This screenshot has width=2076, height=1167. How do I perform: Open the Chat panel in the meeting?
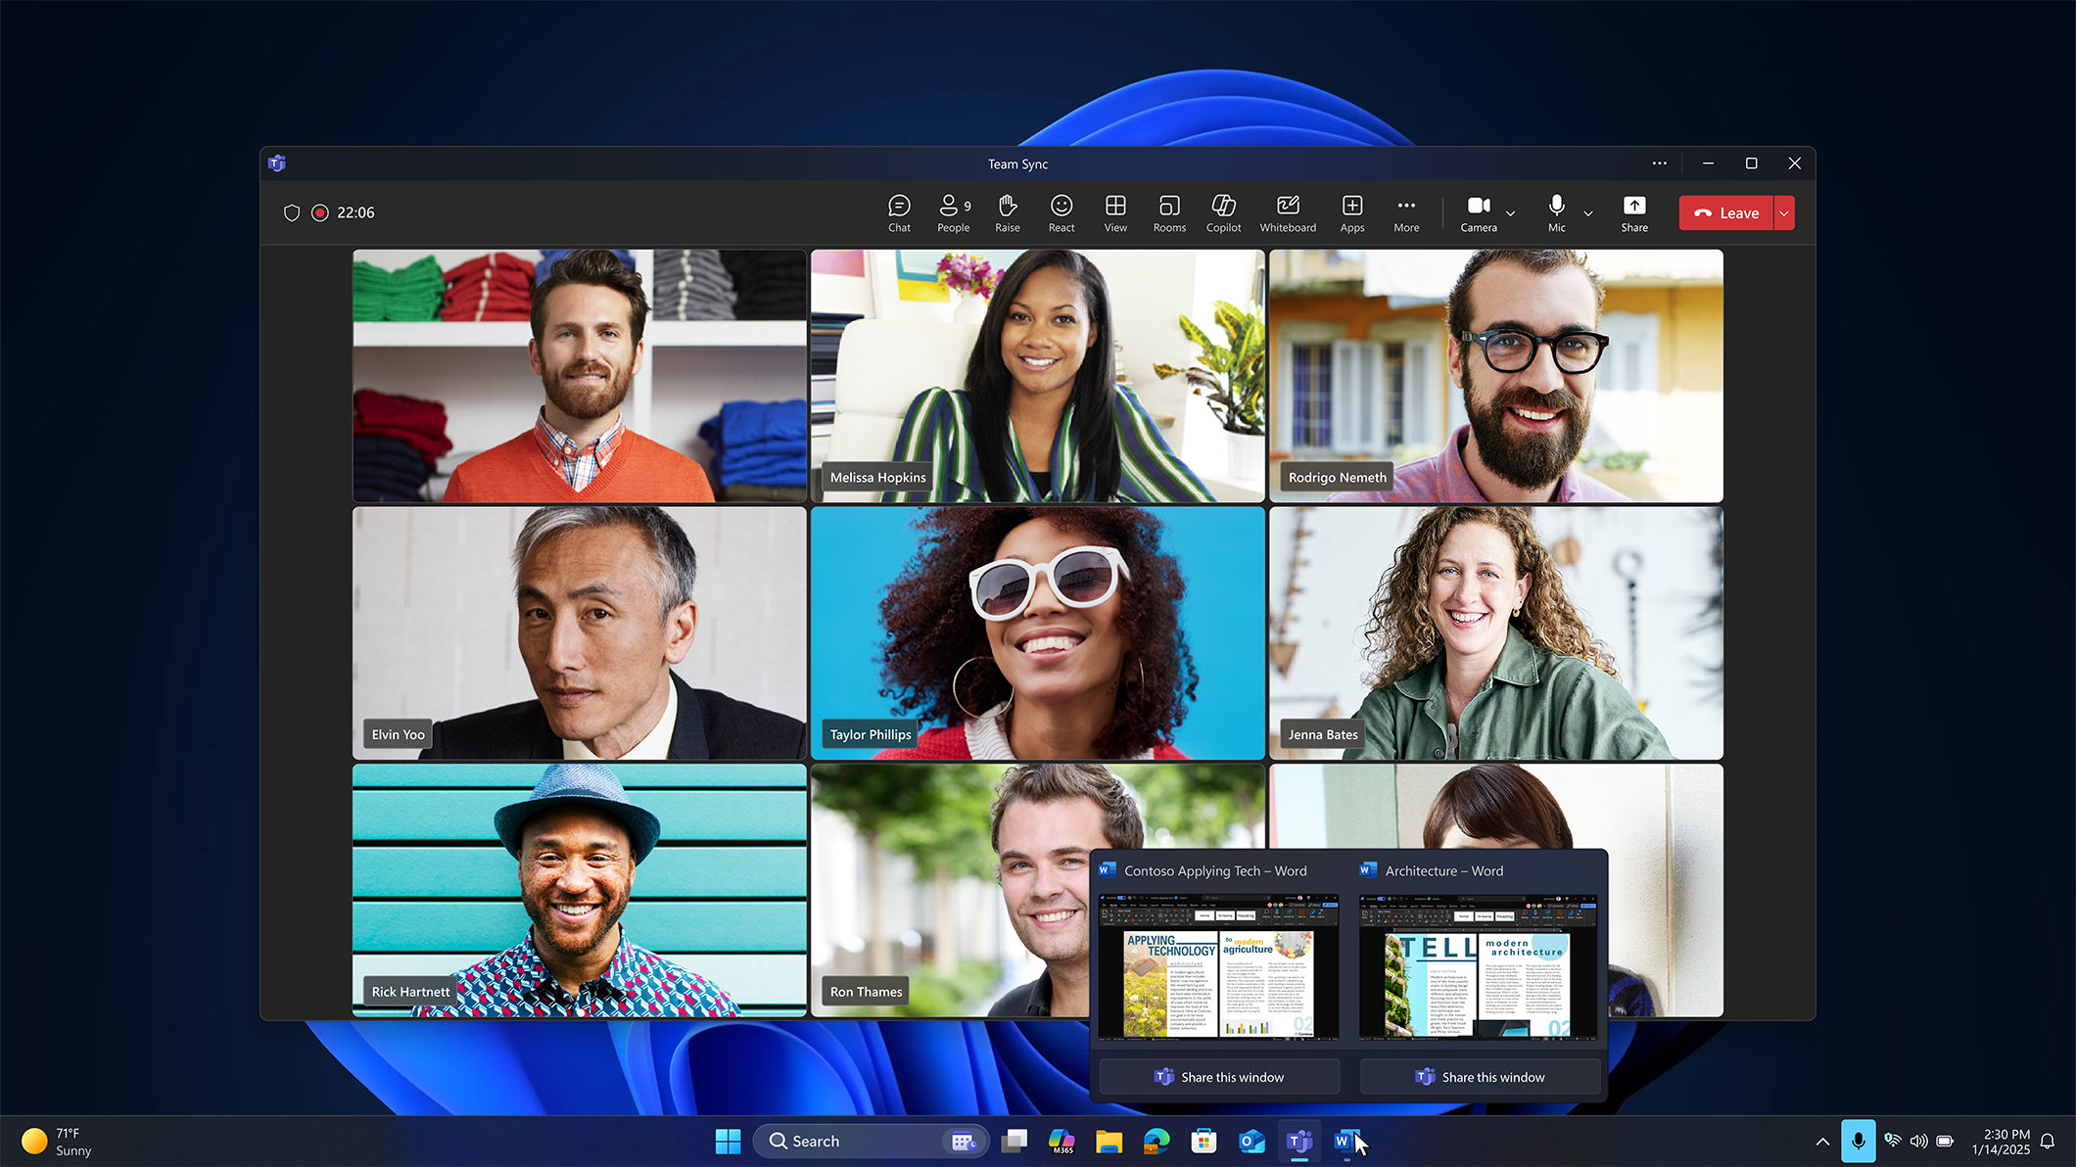point(899,212)
